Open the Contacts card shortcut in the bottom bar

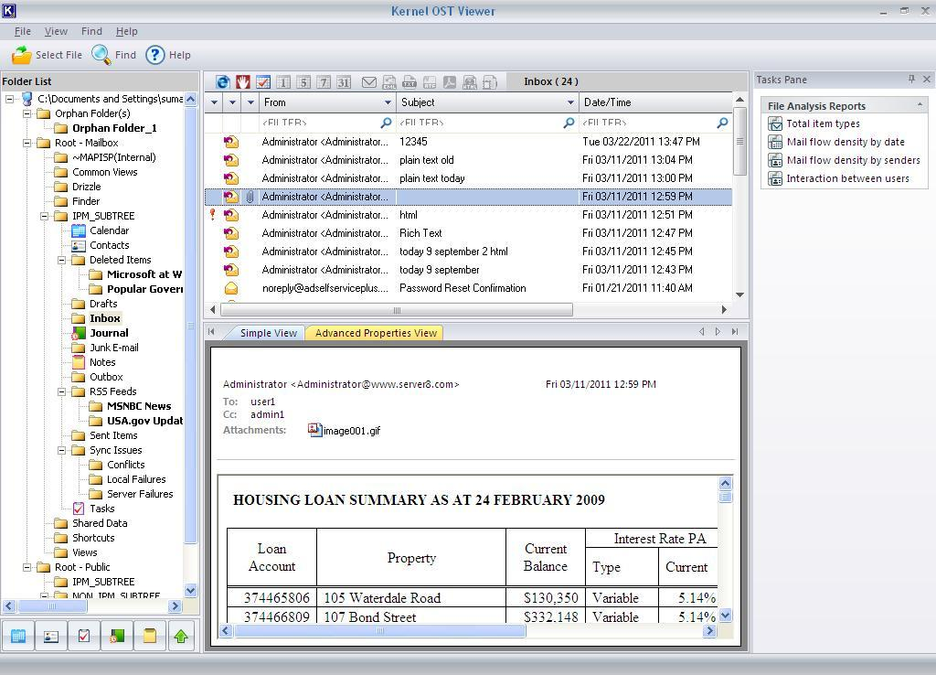pos(51,636)
